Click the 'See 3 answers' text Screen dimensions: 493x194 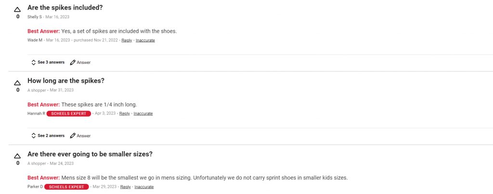(51, 62)
